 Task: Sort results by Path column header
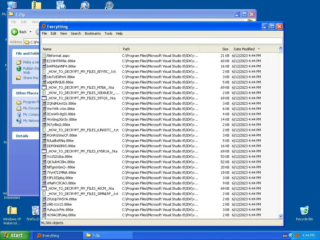click(160, 49)
